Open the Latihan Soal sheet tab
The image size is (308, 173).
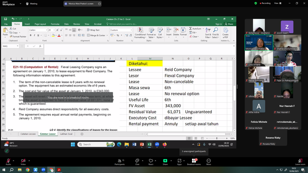[x=66, y=134]
